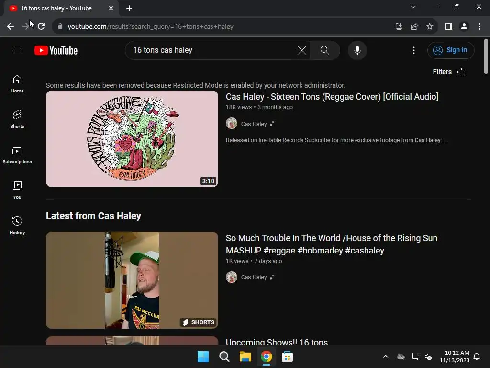Open the So Much Trouble Shorts thumbnail
490x368 pixels.
tap(132, 280)
